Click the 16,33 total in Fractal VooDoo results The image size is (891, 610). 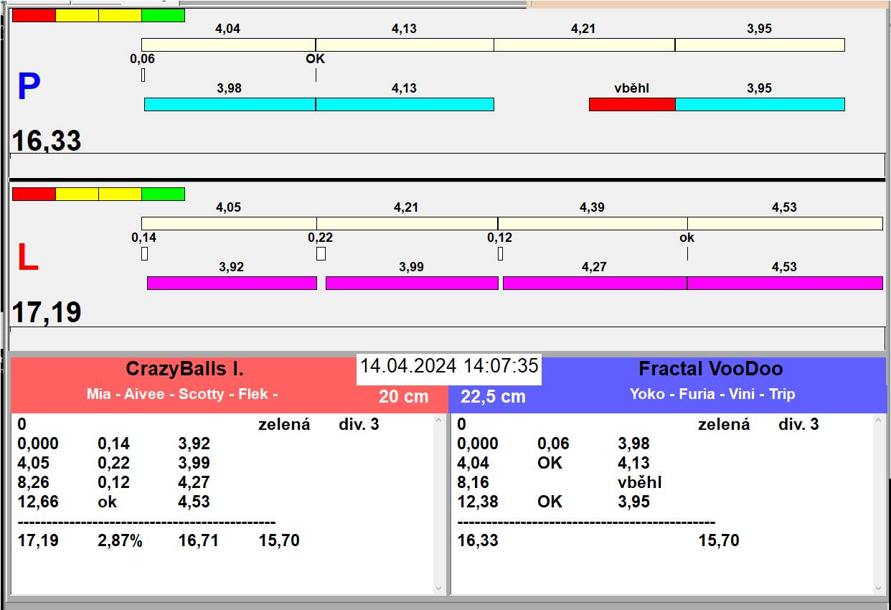click(478, 540)
